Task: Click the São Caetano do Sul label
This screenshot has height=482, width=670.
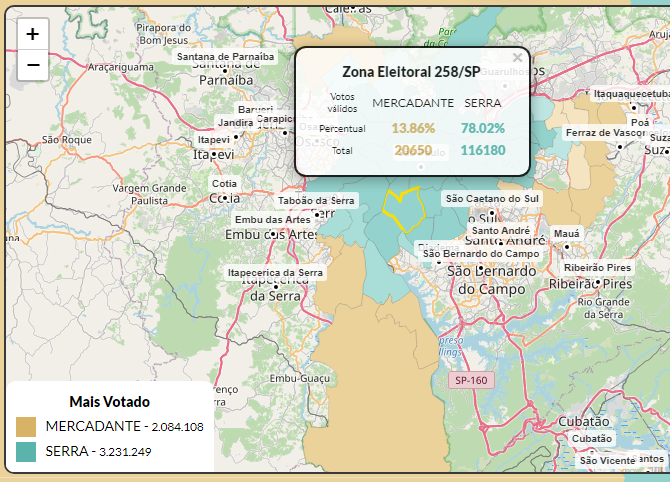Action: [x=492, y=199]
